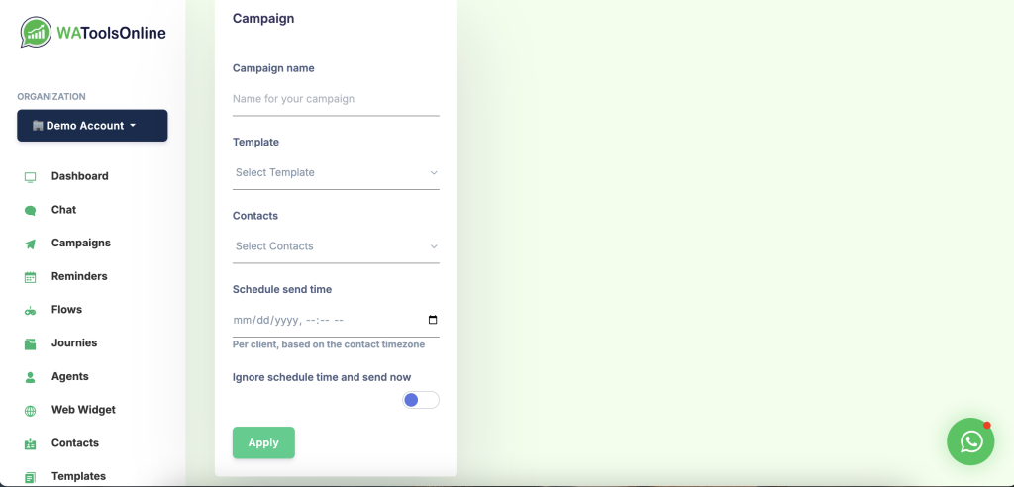Click the Apply button
Image resolution: width=1014 pixels, height=487 pixels.
[263, 442]
